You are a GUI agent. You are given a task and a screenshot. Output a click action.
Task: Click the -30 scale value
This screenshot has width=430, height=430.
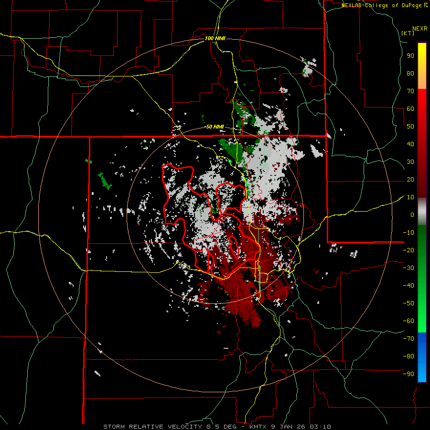[408, 268]
